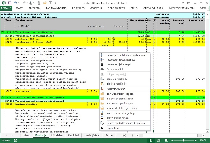Click the vertical scrollbar down arrow
Screen dimensions: 210x143
[208, 131]
